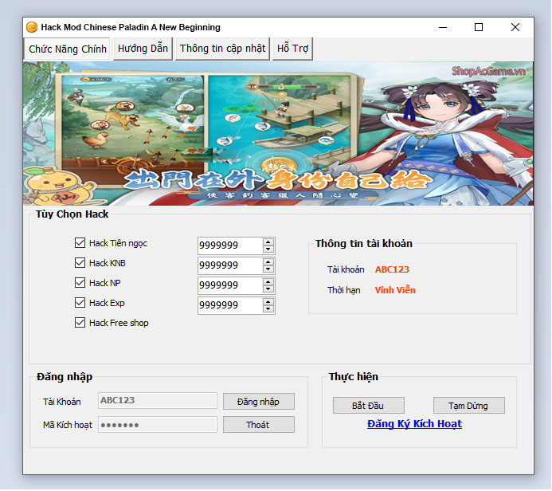Toggle the Hack Free shop checkbox
Image resolution: width=552 pixels, height=491 pixels.
(x=80, y=323)
